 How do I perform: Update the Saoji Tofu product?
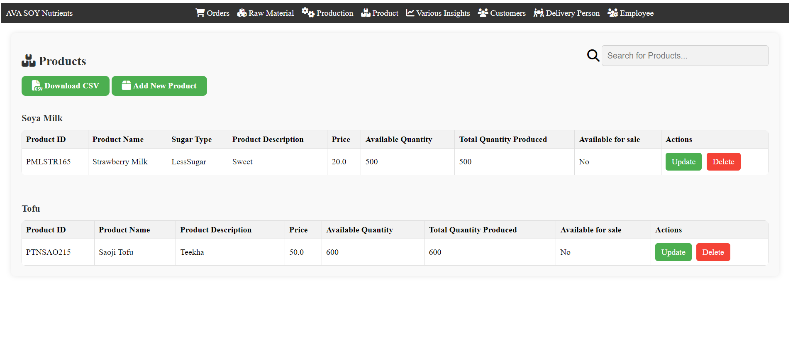(x=673, y=252)
